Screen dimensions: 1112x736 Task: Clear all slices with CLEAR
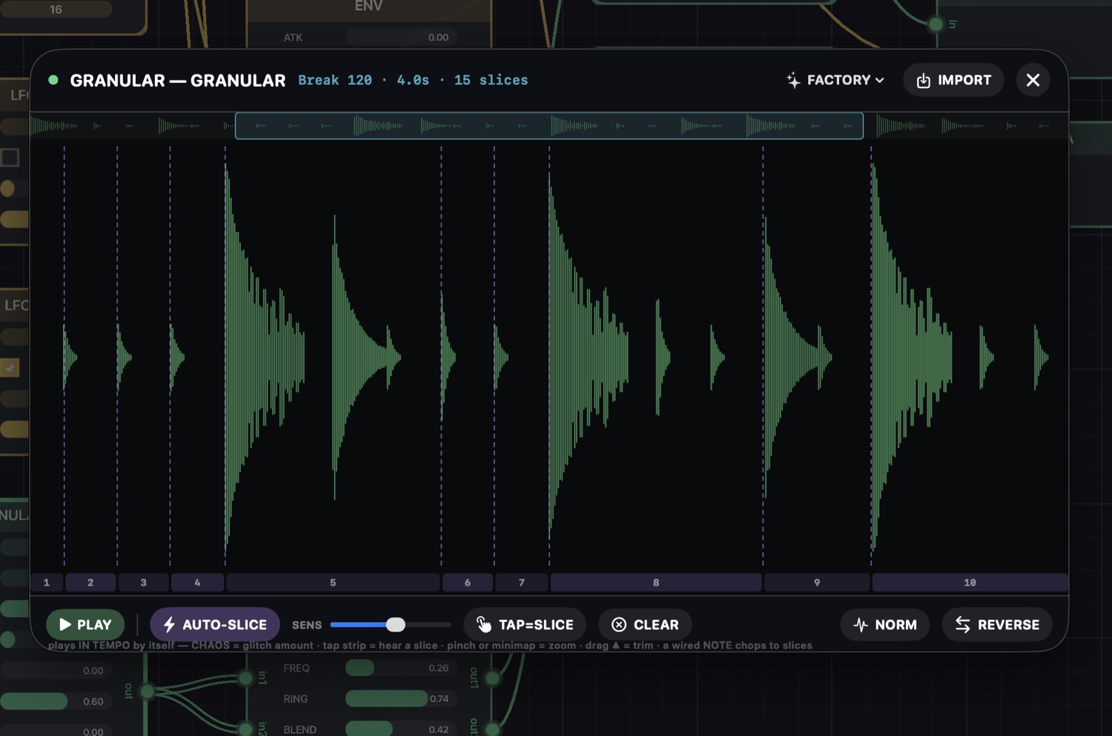[x=645, y=624]
